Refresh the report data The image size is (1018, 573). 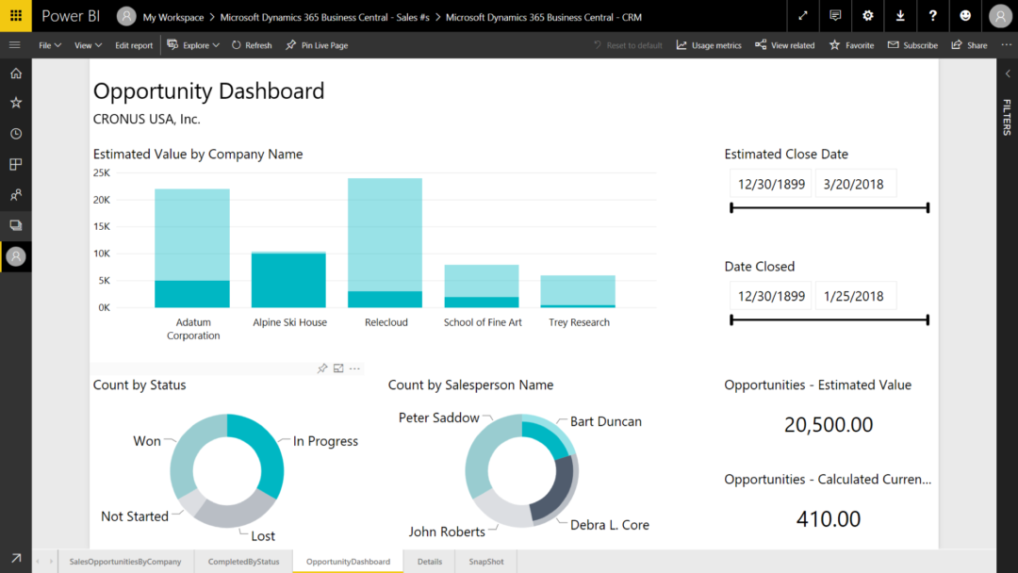point(251,44)
